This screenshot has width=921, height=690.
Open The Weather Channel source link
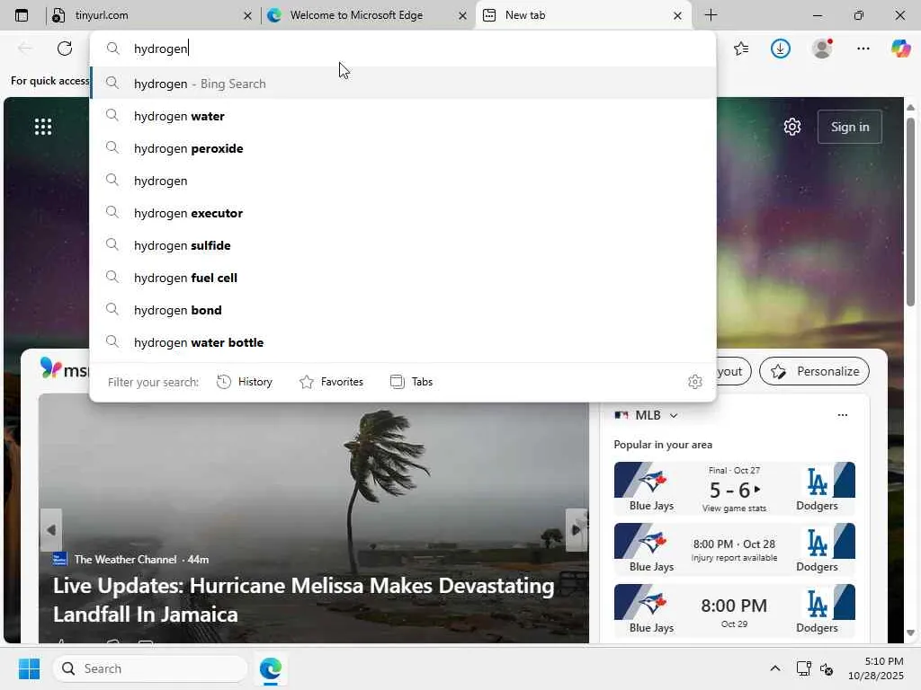[125, 560]
